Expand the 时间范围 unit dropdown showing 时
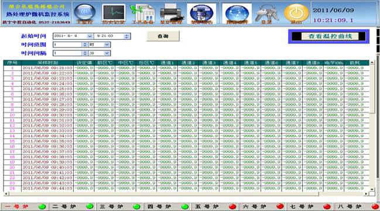Image resolution: width=380 pixels, height=211 pixels. (107, 45)
